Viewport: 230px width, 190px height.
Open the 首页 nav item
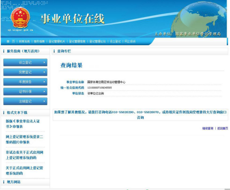(11, 41)
